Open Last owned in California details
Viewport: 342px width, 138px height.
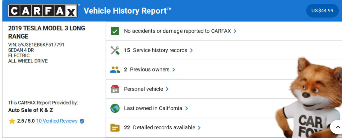click(153, 108)
